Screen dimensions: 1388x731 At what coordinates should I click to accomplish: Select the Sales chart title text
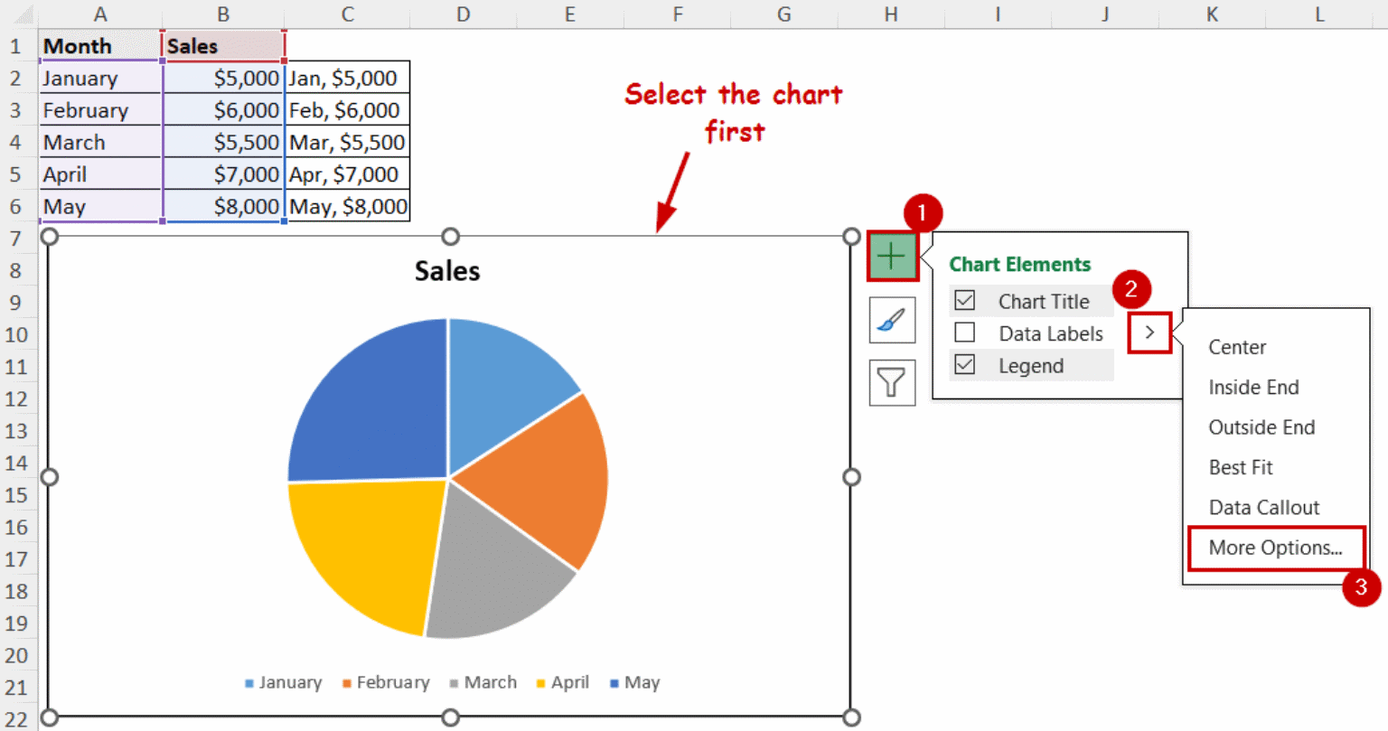click(x=447, y=271)
